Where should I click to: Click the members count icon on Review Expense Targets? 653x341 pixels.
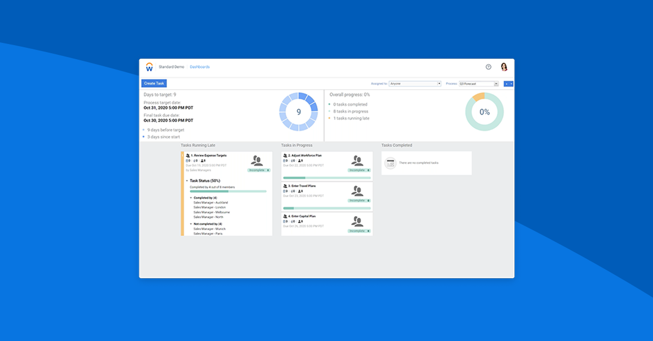click(x=203, y=160)
